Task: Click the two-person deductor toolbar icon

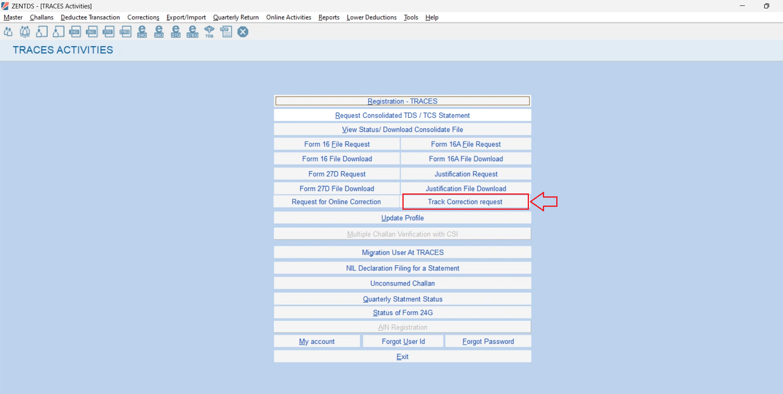Action: coord(8,32)
